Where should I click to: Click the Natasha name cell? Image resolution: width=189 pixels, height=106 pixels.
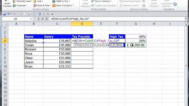click(x=34, y=41)
